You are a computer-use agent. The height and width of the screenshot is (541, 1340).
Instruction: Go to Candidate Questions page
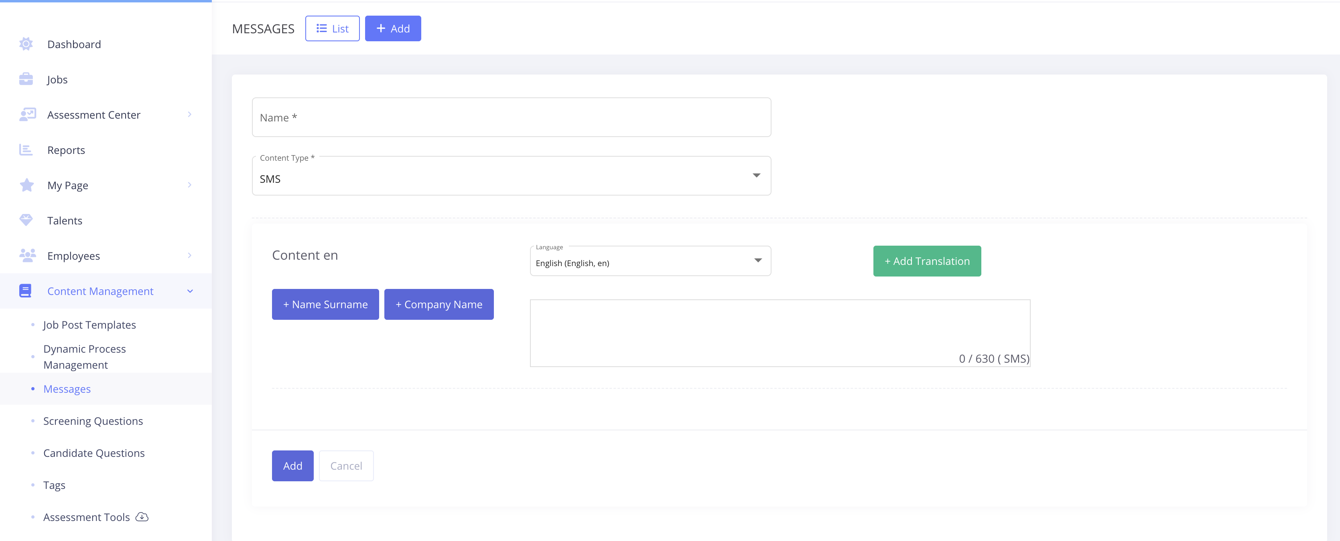coord(93,453)
